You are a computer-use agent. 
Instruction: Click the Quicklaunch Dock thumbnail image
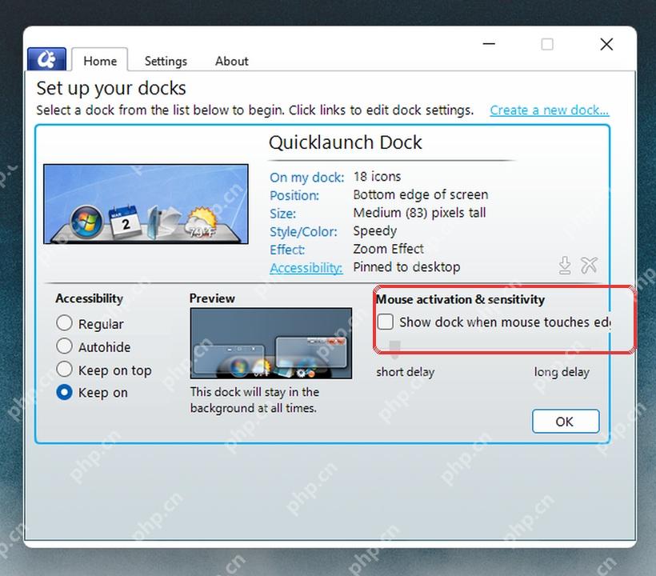pyautogui.click(x=146, y=204)
